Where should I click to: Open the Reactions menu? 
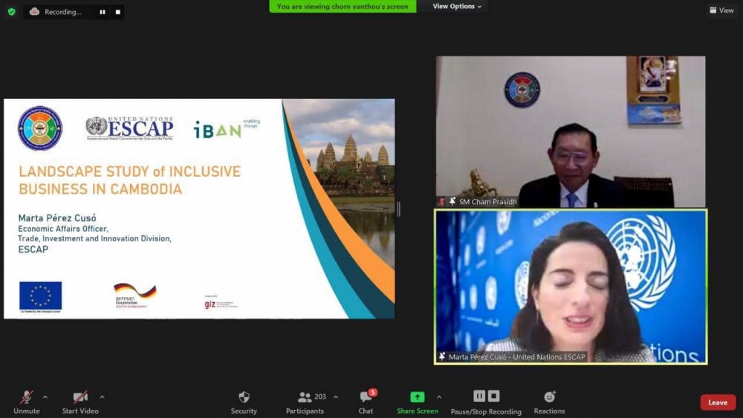click(x=549, y=397)
